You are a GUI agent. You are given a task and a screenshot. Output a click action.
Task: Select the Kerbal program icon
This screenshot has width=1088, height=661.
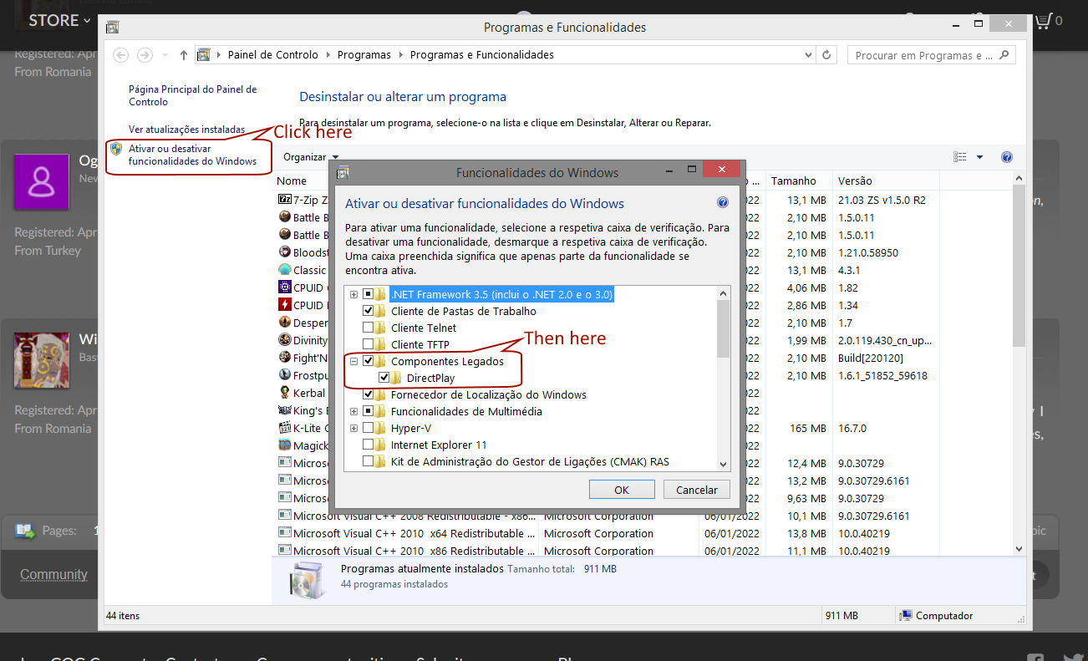pos(284,393)
